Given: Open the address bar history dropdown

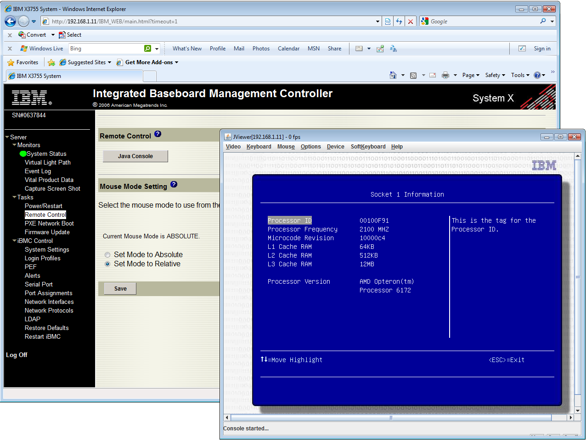Looking at the screenshot, I should [378, 21].
